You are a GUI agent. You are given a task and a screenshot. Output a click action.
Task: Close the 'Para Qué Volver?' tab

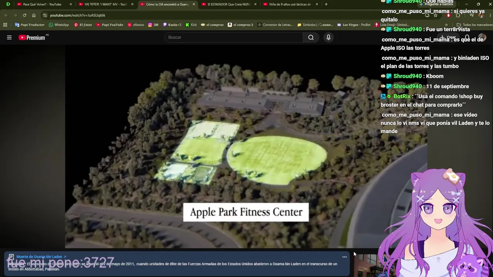tap(70, 4)
